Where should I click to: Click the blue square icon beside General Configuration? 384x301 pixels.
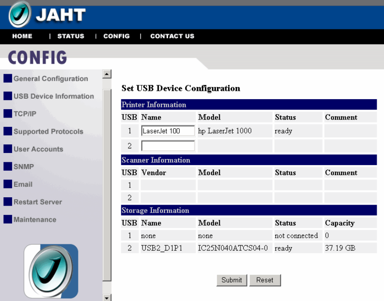click(8, 78)
